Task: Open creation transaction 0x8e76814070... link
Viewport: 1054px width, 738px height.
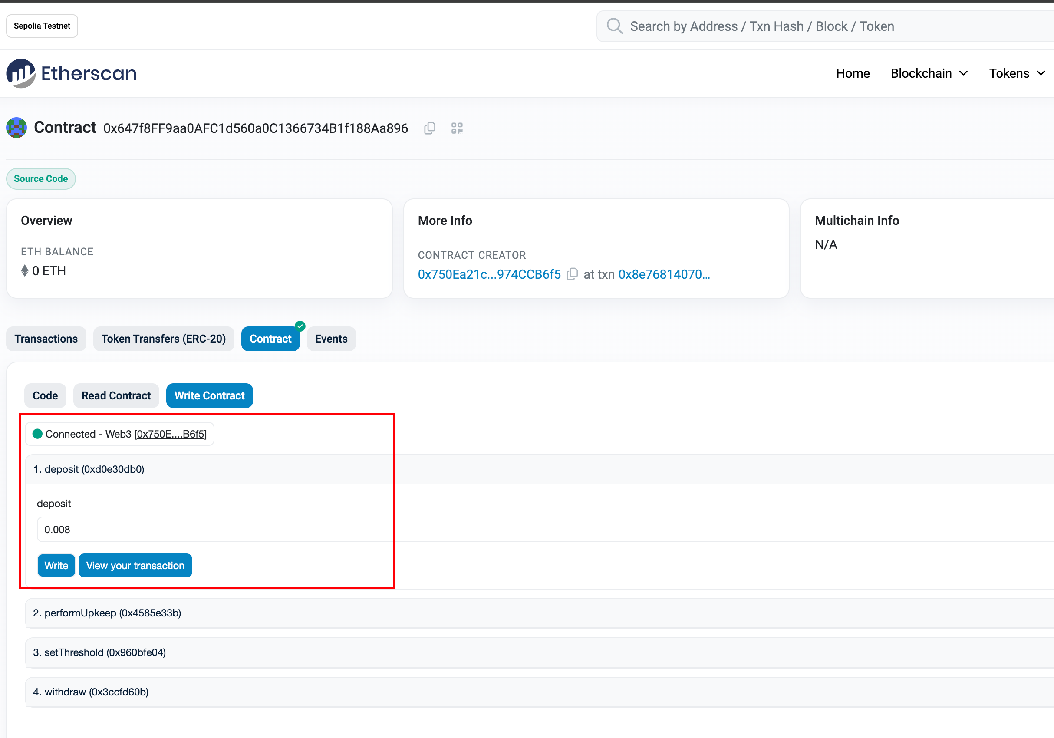Action: [664, 274]
